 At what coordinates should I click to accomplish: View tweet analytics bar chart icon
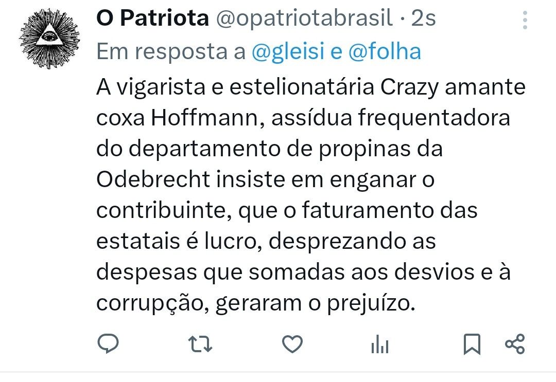pyautogui.click(x=380, y=344)
